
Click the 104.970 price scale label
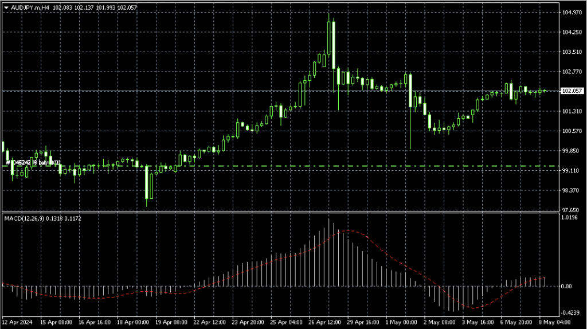click(572, 13)
